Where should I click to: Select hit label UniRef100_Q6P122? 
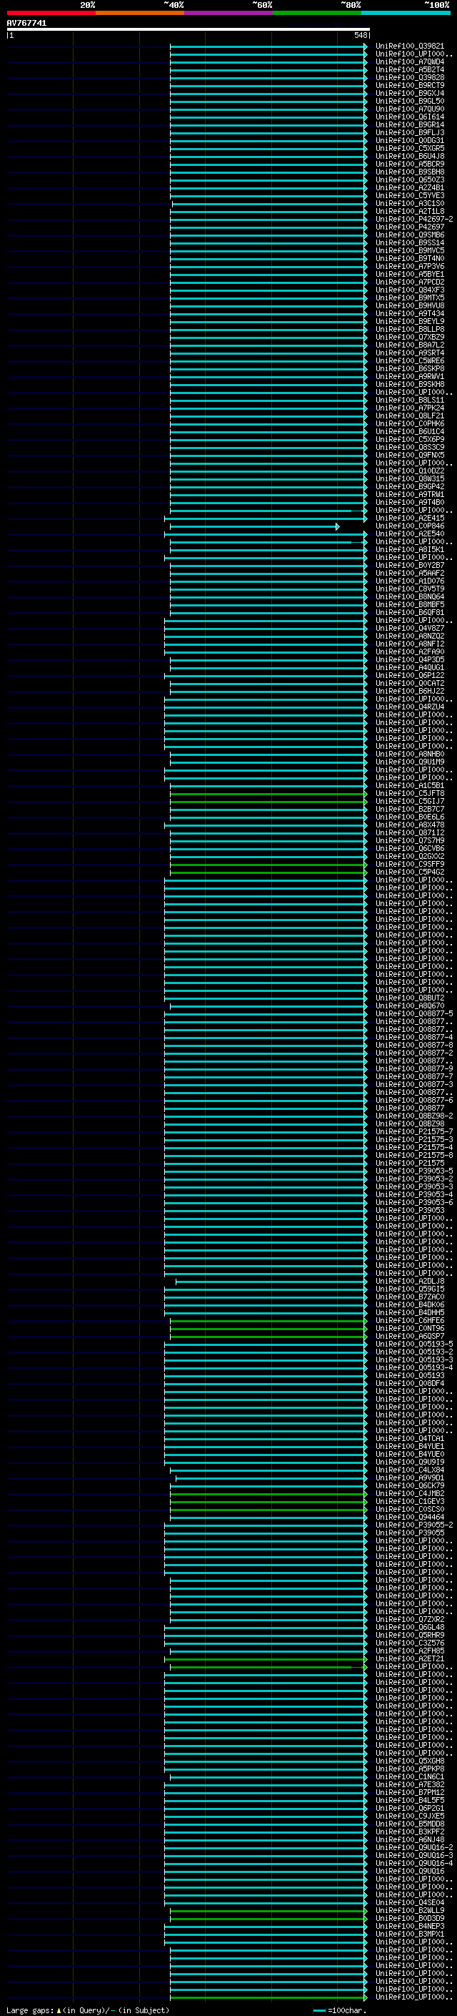coord(410,675)
